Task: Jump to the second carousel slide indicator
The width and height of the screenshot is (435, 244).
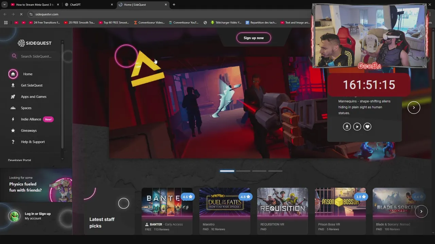Action: (243, 171)
